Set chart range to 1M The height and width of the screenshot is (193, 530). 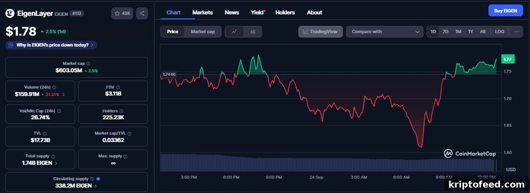[458, 32]
